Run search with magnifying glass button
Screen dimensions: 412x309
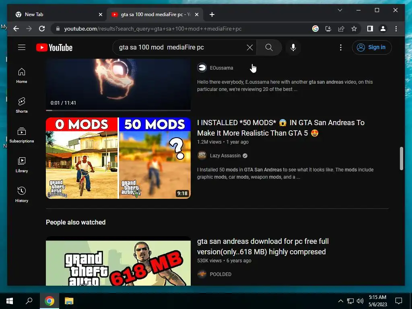pyautogui.click(x=269, y=47)
